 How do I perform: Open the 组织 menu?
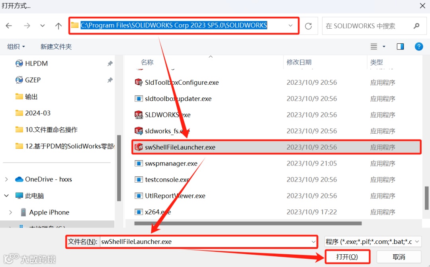coord(16,47)
